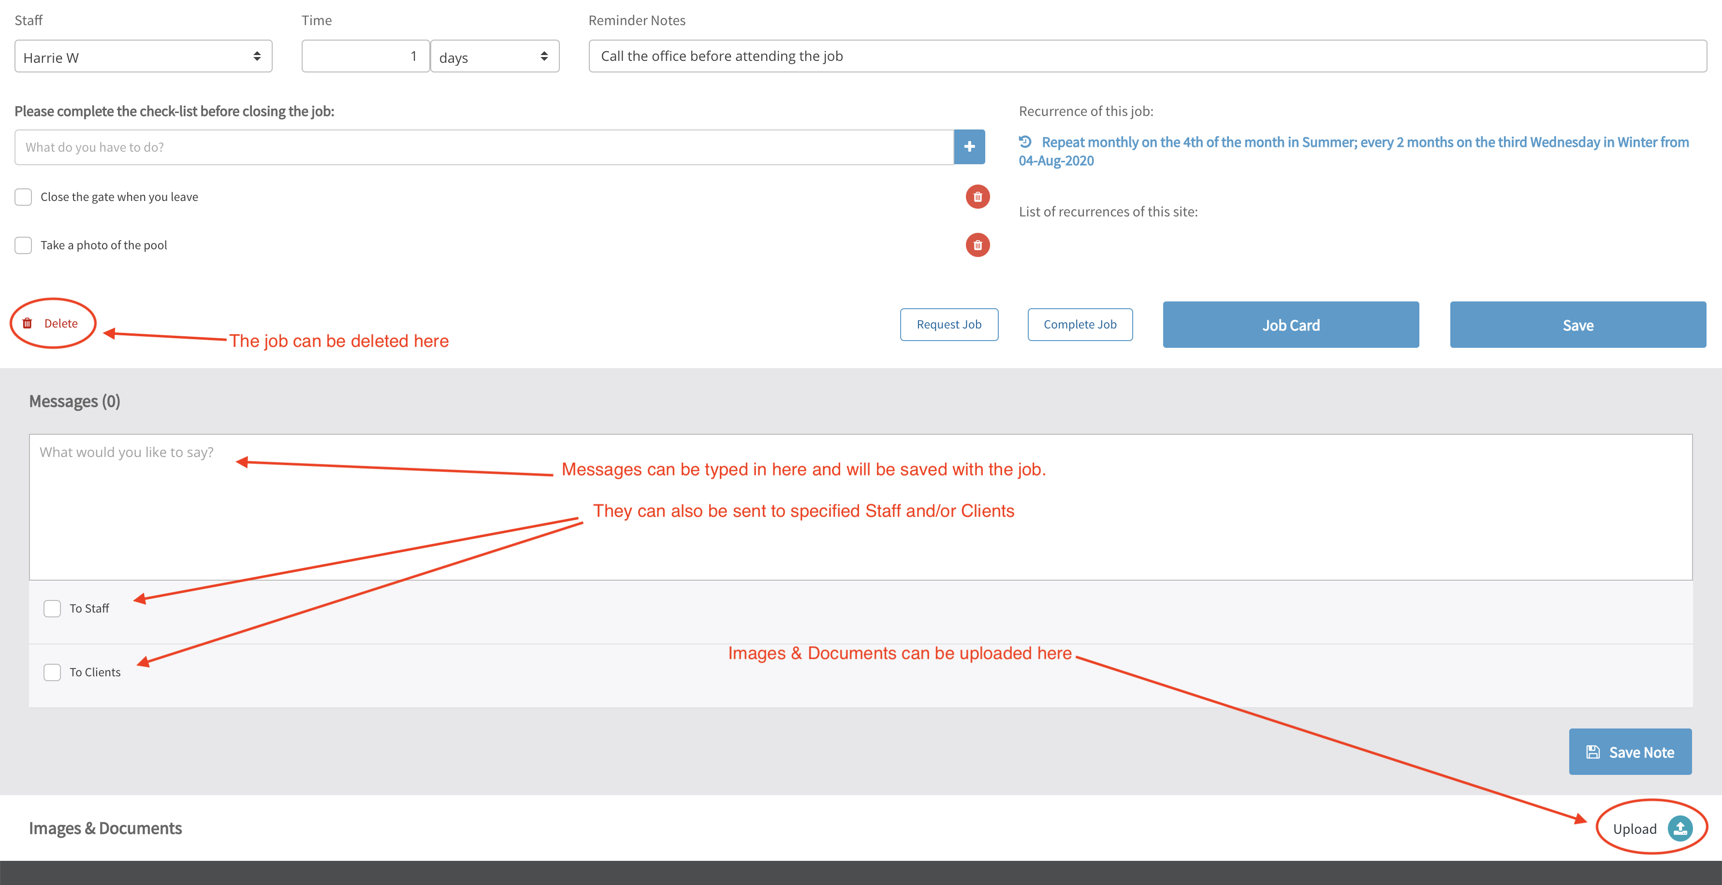
Task: Remove the 'Close the gate' checklist item
Action: [x=978, y=197]
